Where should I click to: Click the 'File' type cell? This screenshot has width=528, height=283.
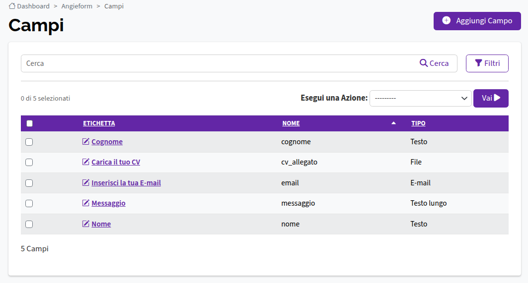click(x=416, y=162)
